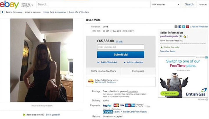
Task: Click the back arrow icon
Action: pyautogui.click(x=2, y=12)
